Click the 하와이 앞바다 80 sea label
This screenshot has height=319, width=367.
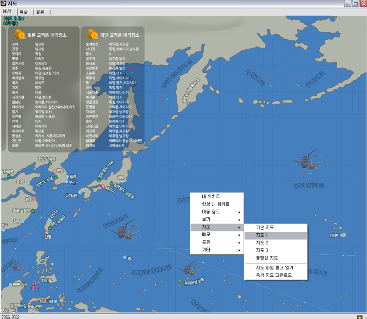[x=308, y=186]
